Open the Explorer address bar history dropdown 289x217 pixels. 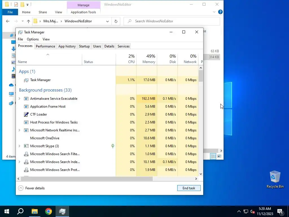tap(108, 21)
